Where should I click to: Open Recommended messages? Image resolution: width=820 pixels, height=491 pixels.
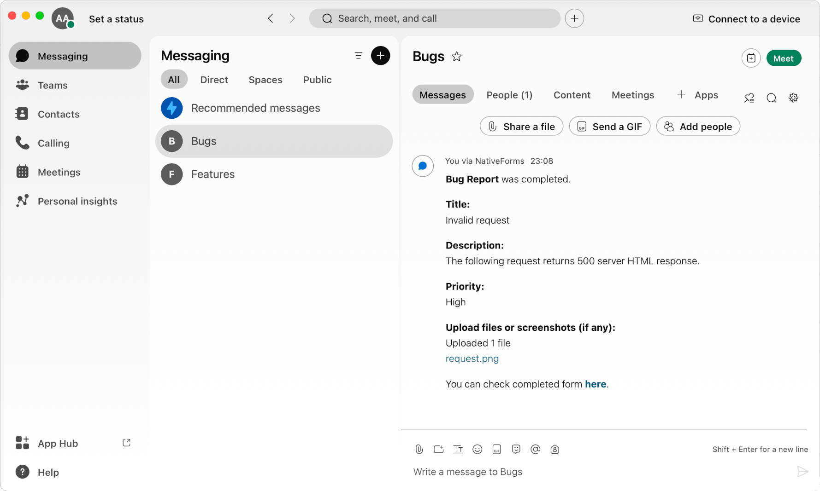click(x=274, y=108)
